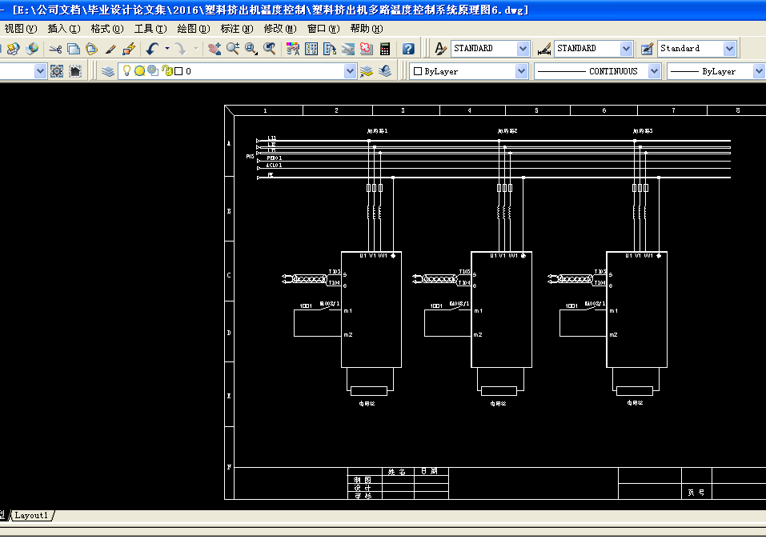Open the Dimension Style manager icon
This screenshot has height=543, width=766.
coord(543,49)
